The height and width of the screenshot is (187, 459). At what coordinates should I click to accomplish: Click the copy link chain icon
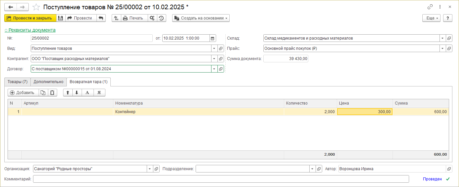coord(430,7)
